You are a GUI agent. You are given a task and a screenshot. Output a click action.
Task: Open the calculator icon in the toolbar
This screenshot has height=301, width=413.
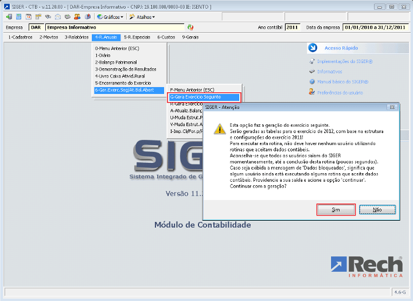[19, 17]
